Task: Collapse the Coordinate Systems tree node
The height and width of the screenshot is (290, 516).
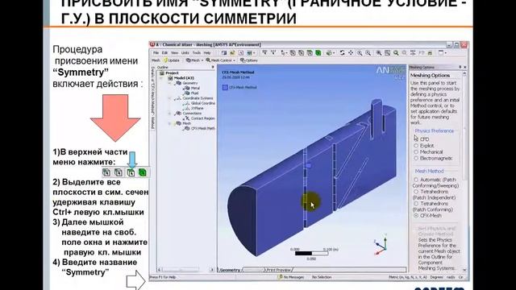Action: 170,98
